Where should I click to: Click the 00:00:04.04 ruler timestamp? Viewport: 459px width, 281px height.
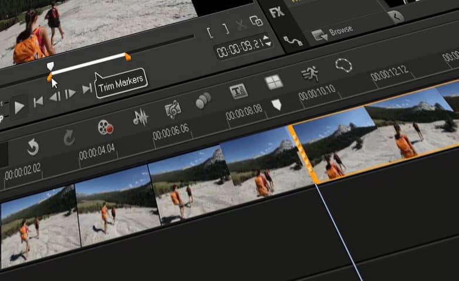click(x=97, y=151)
